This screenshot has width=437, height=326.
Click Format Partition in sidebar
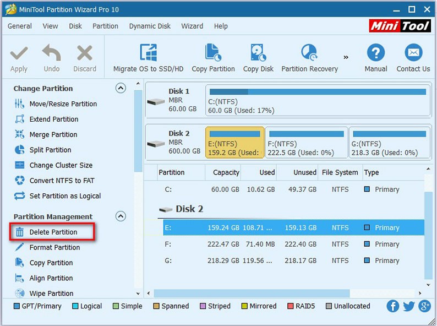[x=47, y=247]
